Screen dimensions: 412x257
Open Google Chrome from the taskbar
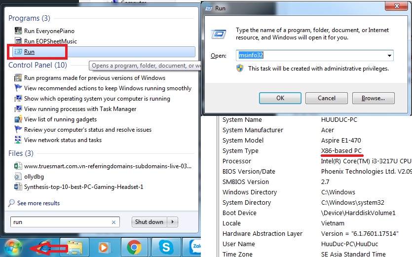coord(134,247)
